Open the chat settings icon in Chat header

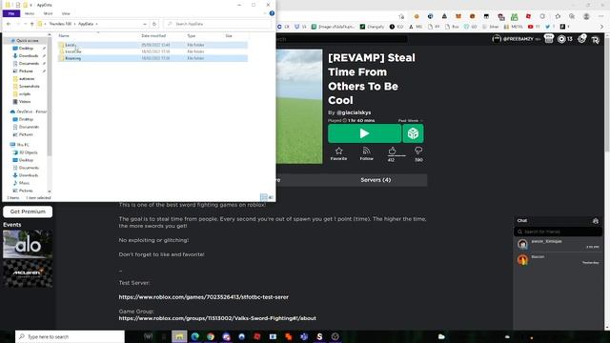(x=595, y=220)
